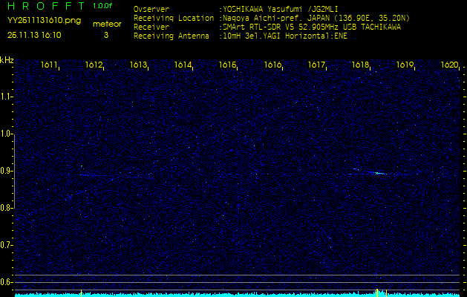Image resolution: width=467 pixels, height=297 pixels.
Task: Click the yellow signal spike in bottom strip
Action: (377, 293)
